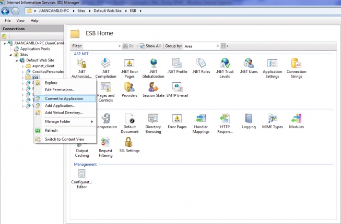Screen dimensions: 341x224
Task: Open the .NET Compilation feature
Action: [x=105, y=68]
